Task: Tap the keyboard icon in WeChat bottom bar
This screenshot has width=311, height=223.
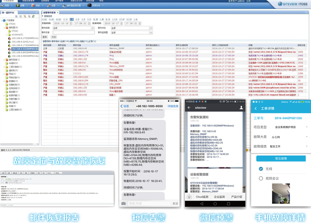Action: [x=189, y=197]
